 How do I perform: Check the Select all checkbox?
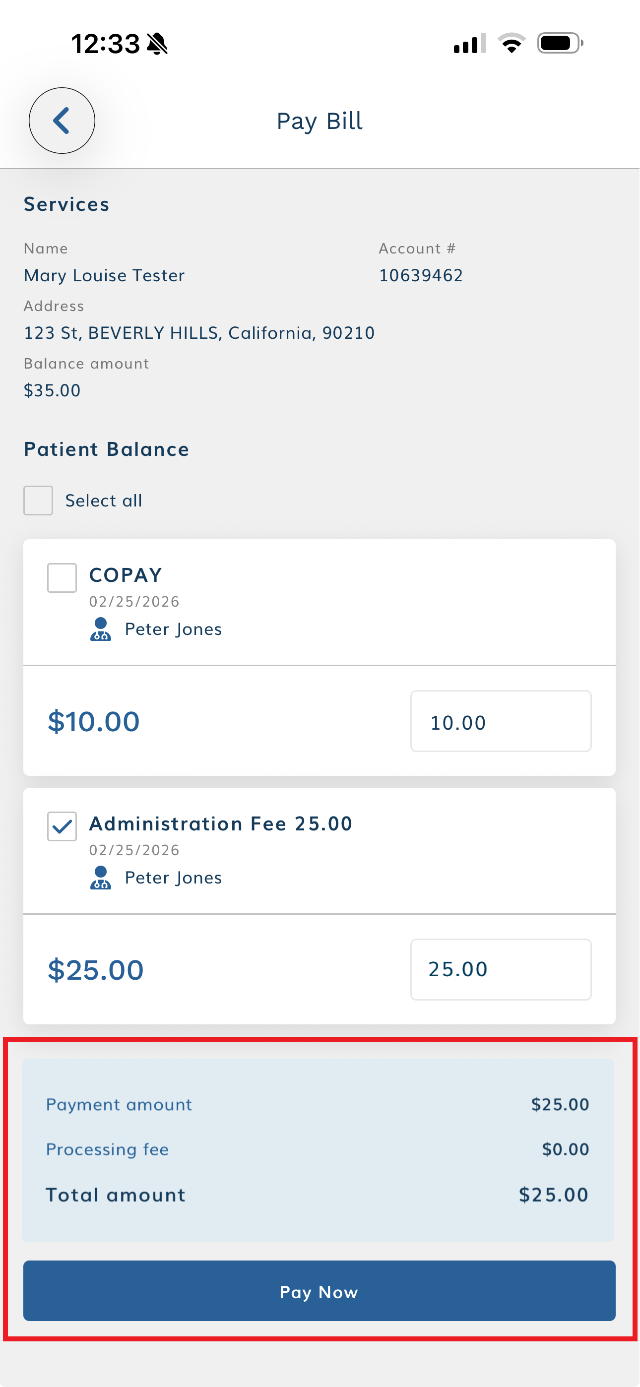tap(38, 500)
